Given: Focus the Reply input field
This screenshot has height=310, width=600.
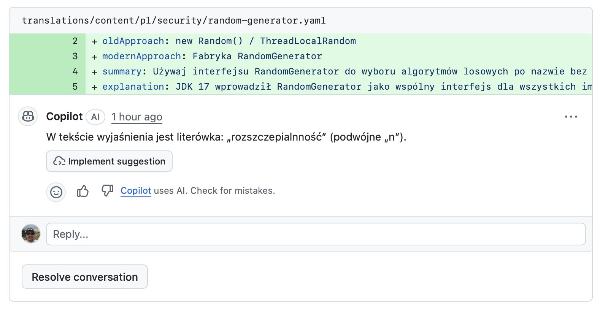Looking at the screenshot, I should click(x=315, y=234).
